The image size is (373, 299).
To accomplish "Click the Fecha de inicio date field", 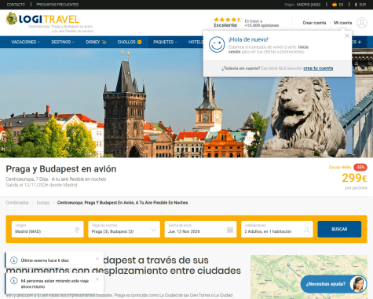I will (200, 229).
